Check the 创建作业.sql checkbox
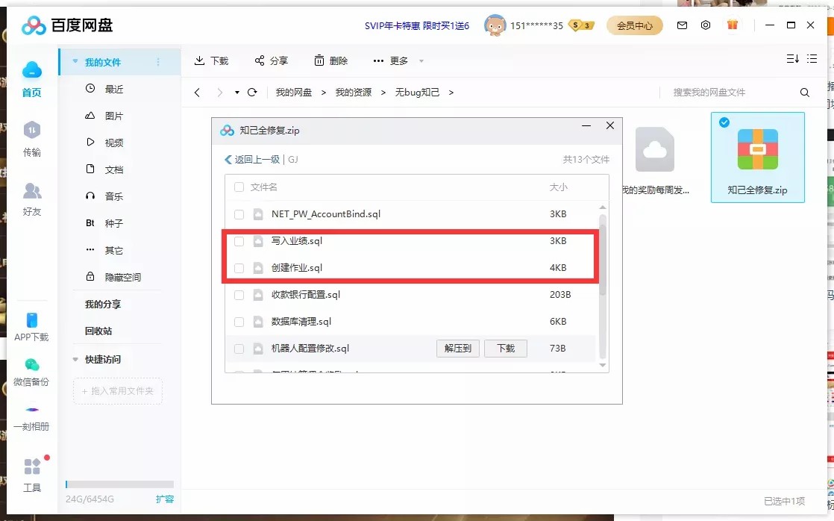 coord(239,268)
